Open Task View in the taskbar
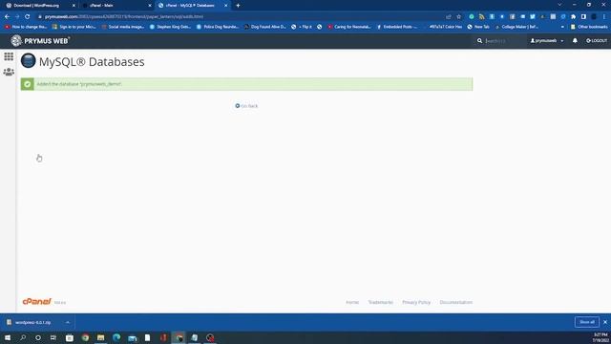The height and width of the screenshot is (344, 611). point(53,337)
